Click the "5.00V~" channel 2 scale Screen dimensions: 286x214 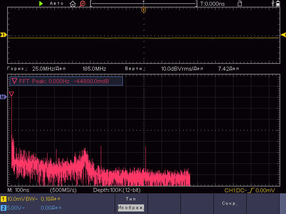16,208
